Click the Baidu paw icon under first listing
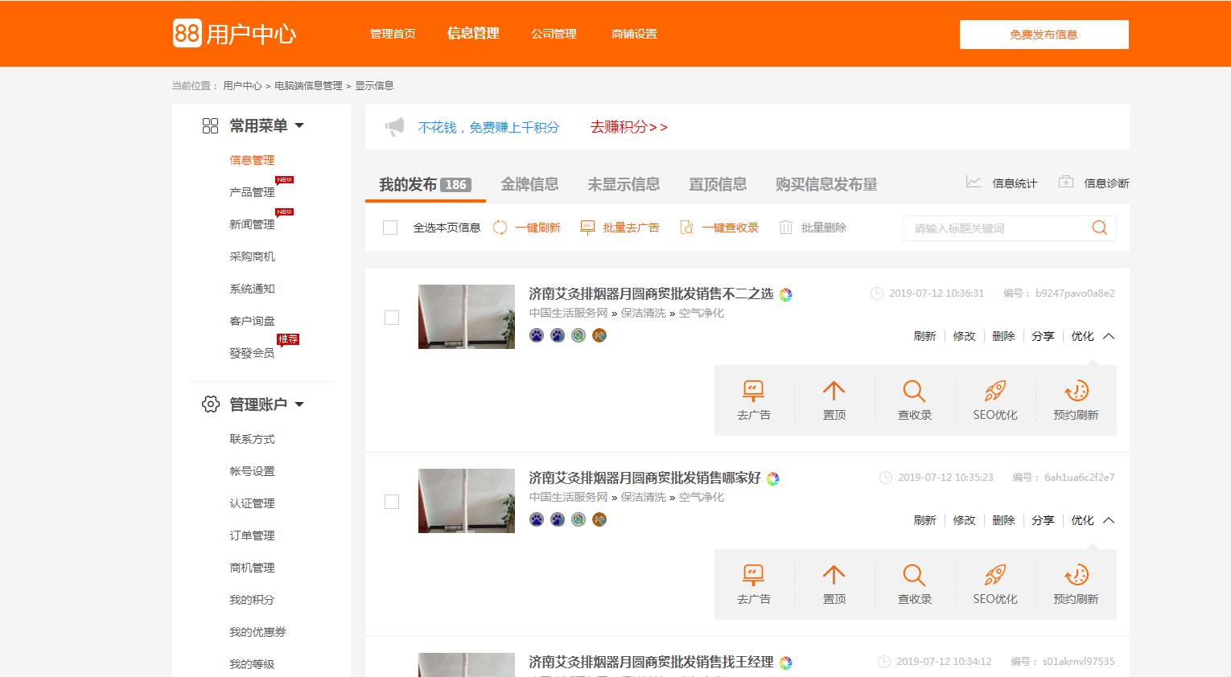Viewport: 1231px width, 677px height. point(535,335)
